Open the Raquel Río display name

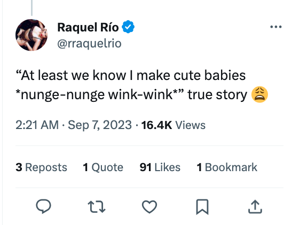[x=88, y=27]
